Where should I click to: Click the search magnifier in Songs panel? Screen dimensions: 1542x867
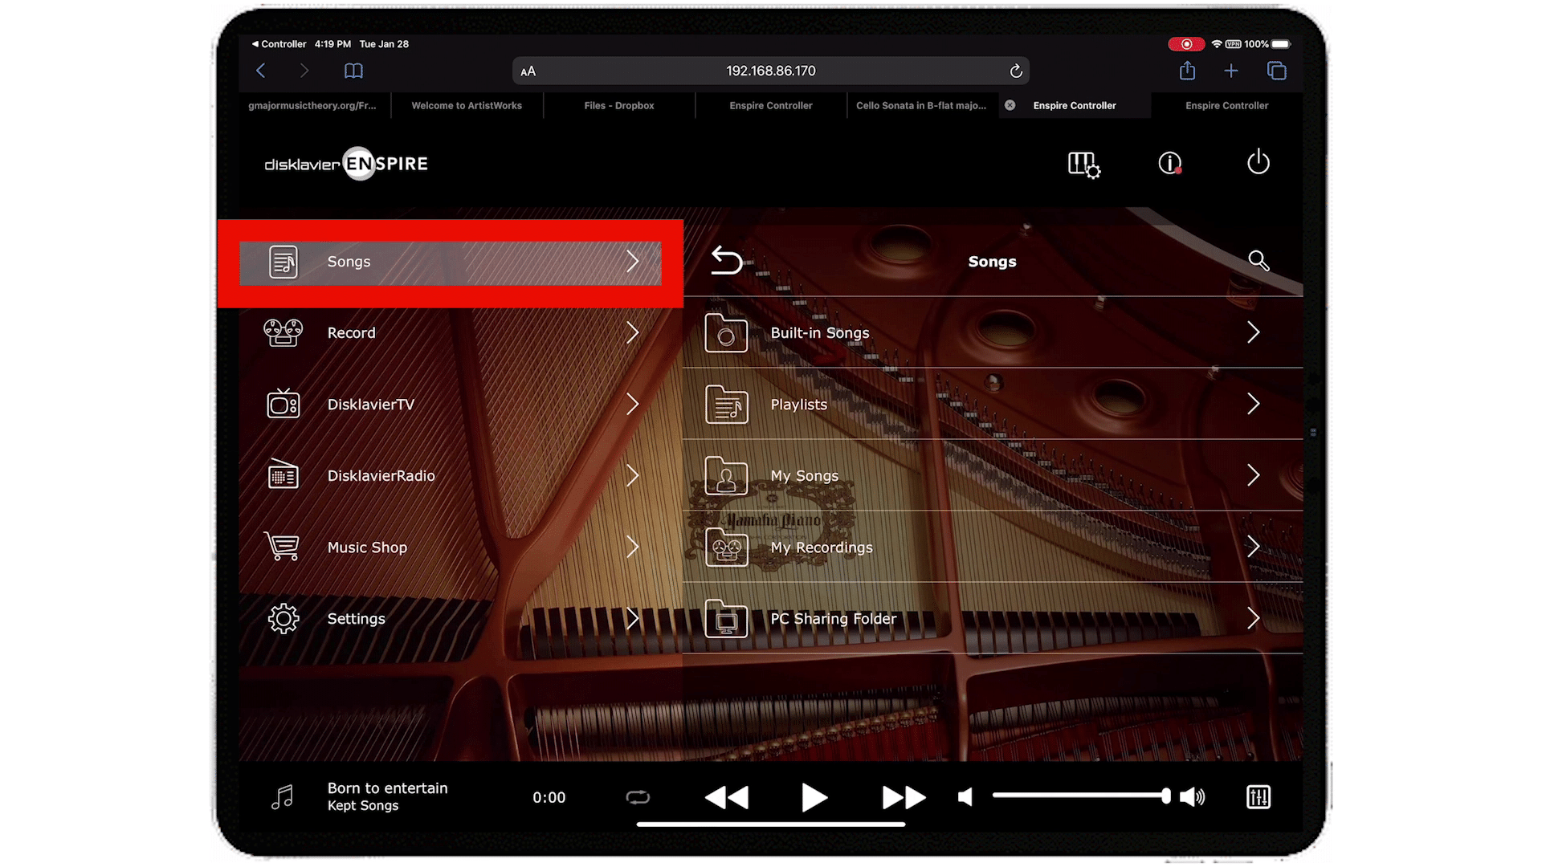(1258, 261)
